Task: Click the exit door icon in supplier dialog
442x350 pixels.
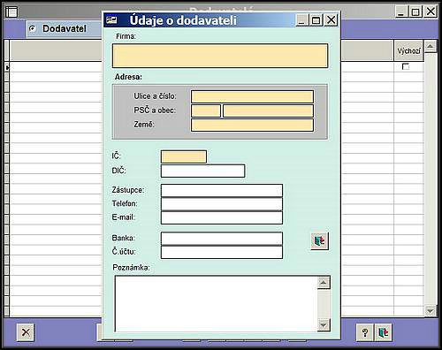Action: coord(320,241)
